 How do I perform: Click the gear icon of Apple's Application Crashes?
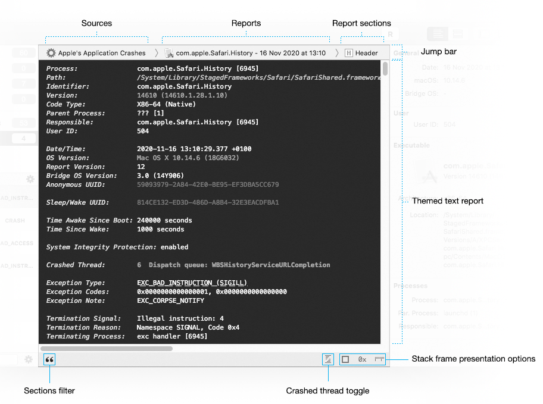(x=51, y=53)
